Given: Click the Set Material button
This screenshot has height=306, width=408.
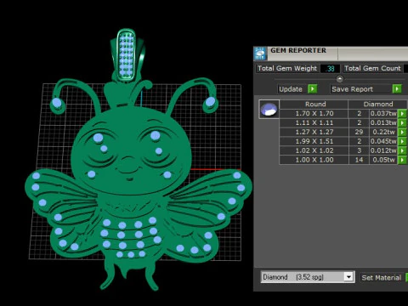Looking at the screenshot, I should coord(382,278).
